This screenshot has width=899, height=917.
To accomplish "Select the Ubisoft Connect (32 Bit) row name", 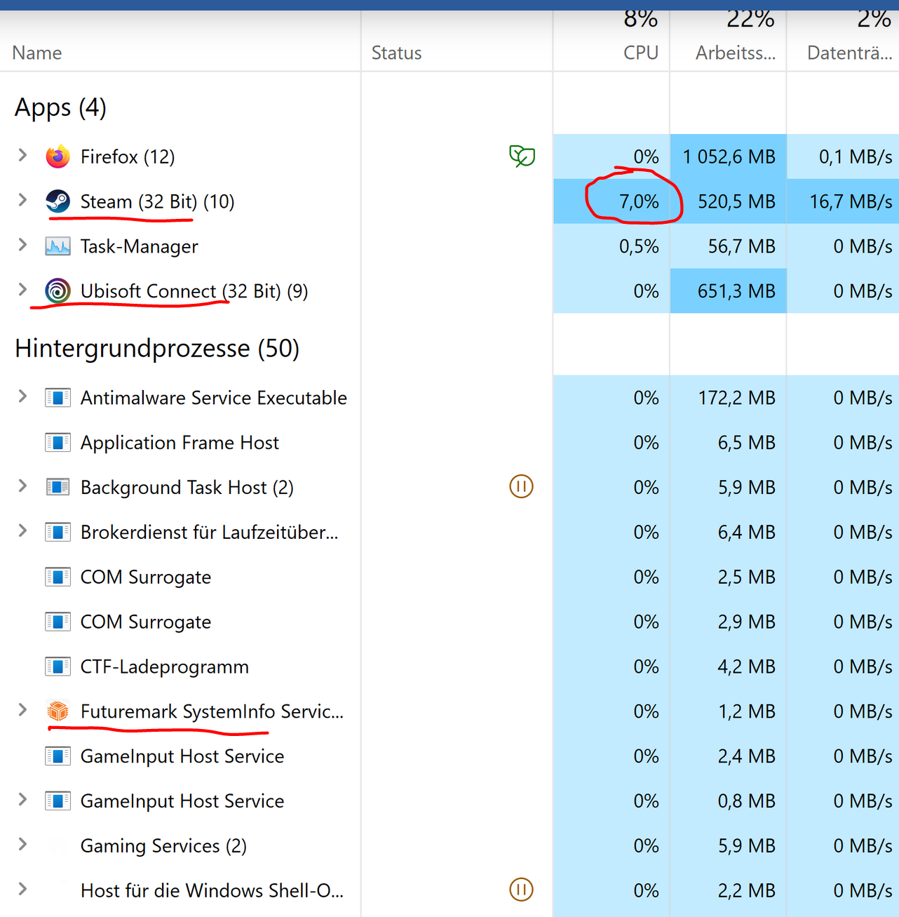I will click(194, 291).
